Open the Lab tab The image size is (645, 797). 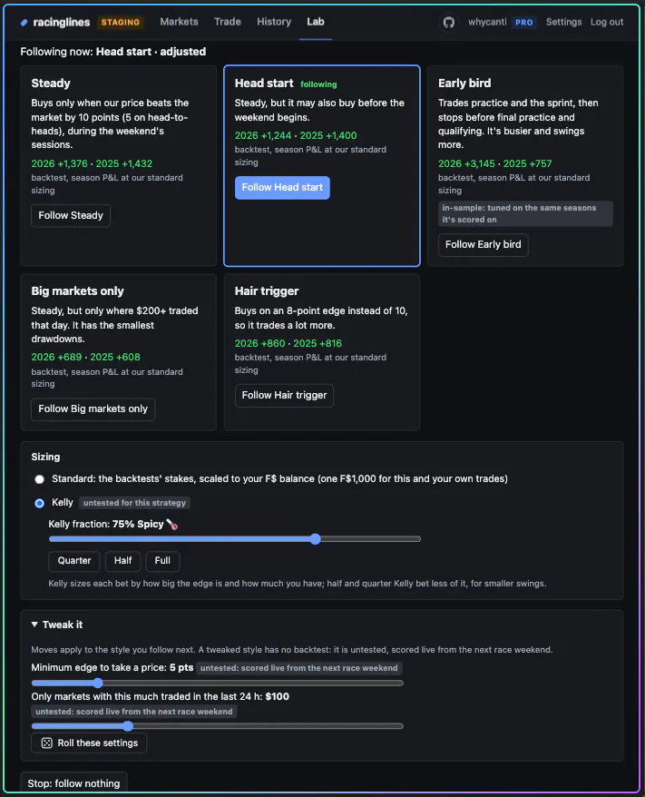pos(316,22)
